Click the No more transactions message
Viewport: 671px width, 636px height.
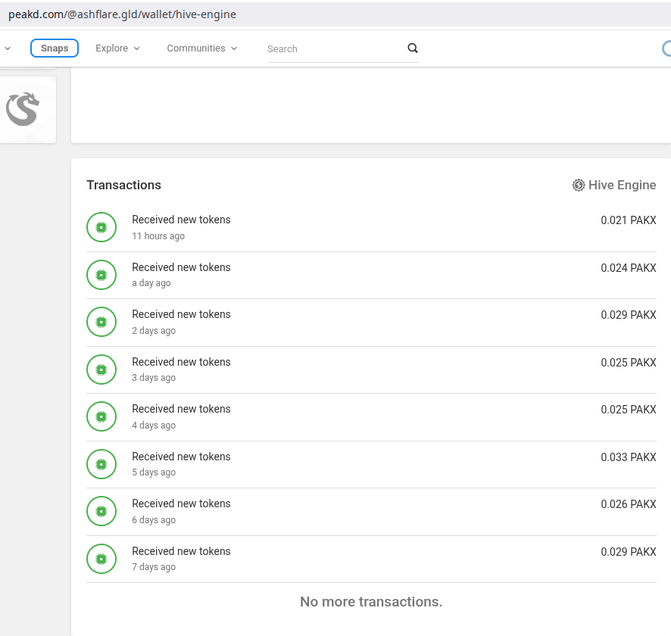tap(371, 602)
